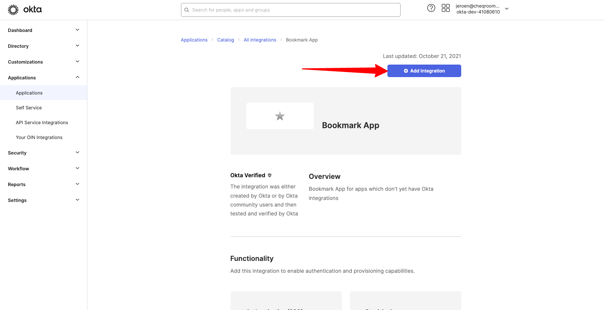Open the All Integrations breadcrumb link
604x310 pixels.
[260, 40]
